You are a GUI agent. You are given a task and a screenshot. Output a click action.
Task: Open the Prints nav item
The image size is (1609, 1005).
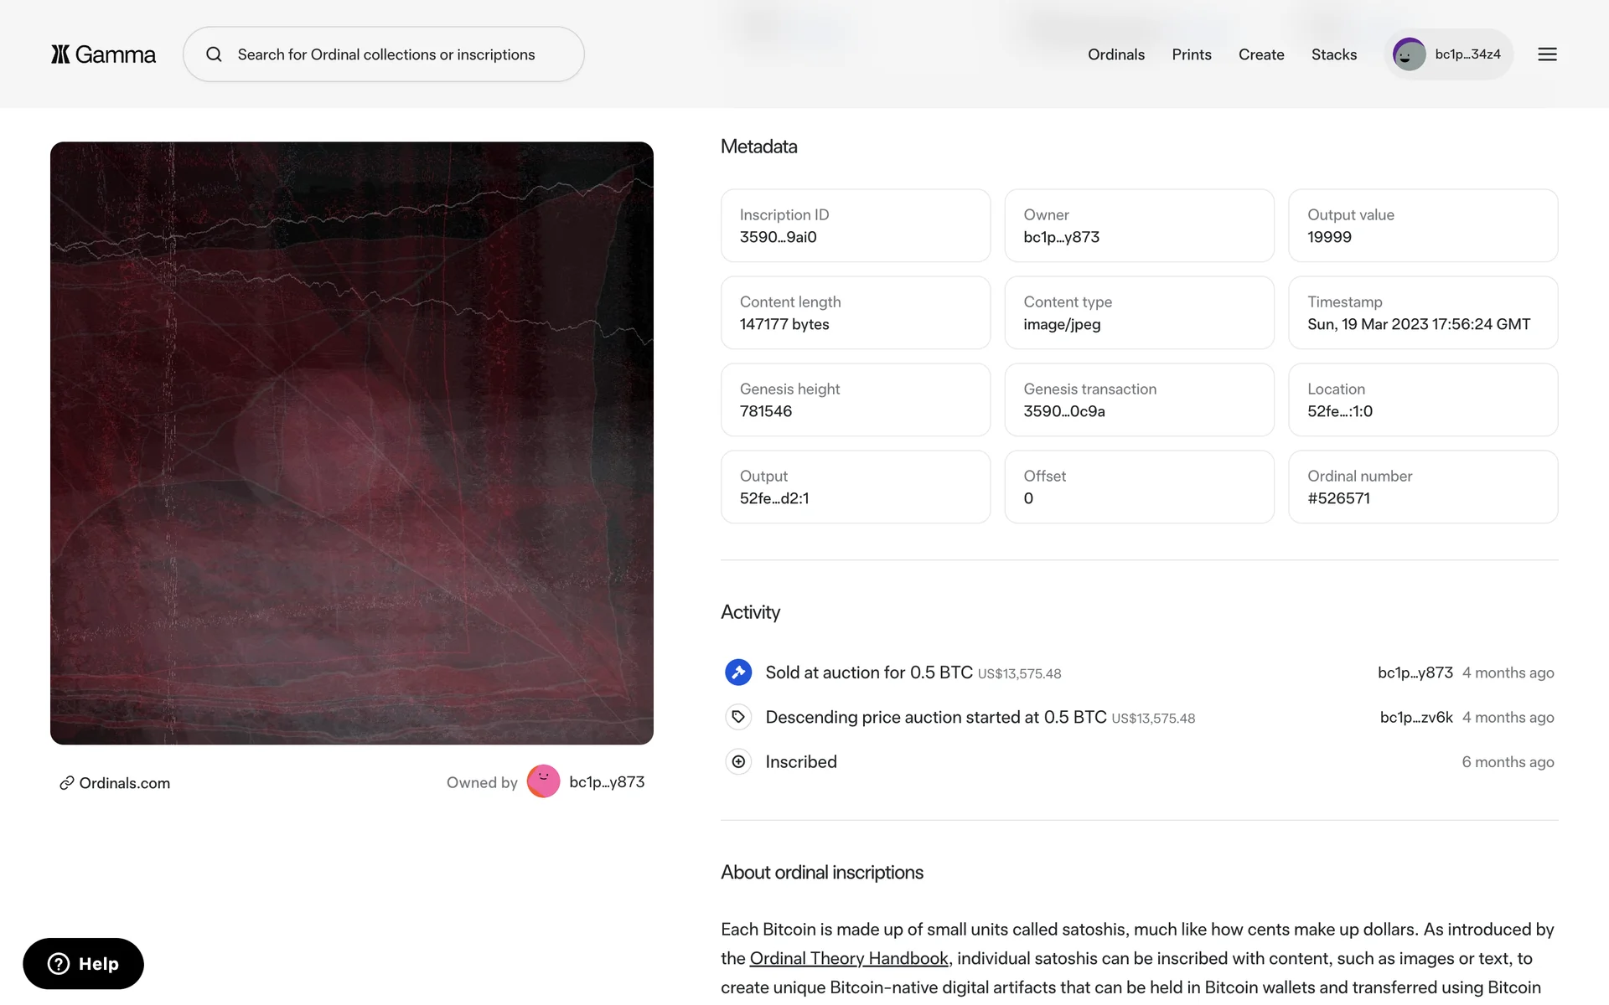1191,54
